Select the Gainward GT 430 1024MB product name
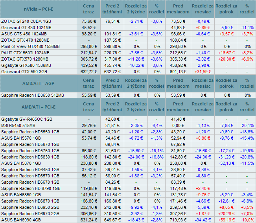 click(x=26, y=28)
